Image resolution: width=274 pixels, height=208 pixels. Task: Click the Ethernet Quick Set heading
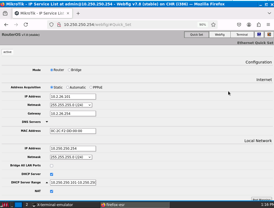[x=255, y=43]
